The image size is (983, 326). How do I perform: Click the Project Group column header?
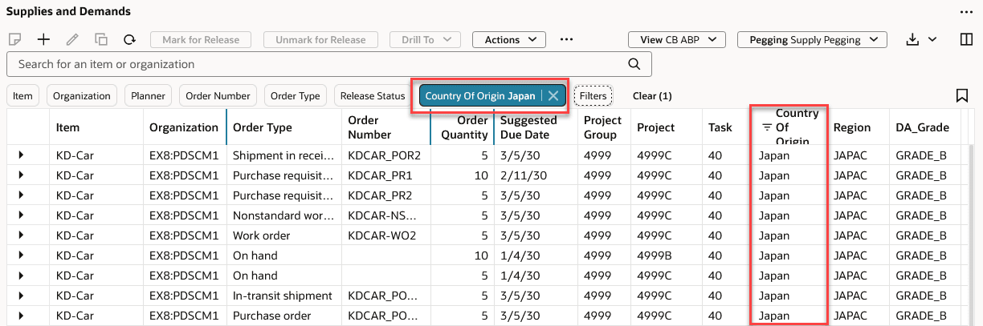(604, 127)
